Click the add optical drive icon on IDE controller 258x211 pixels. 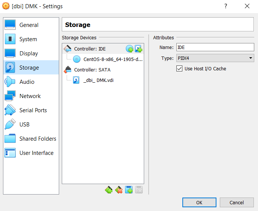click(x=130, y=49)
